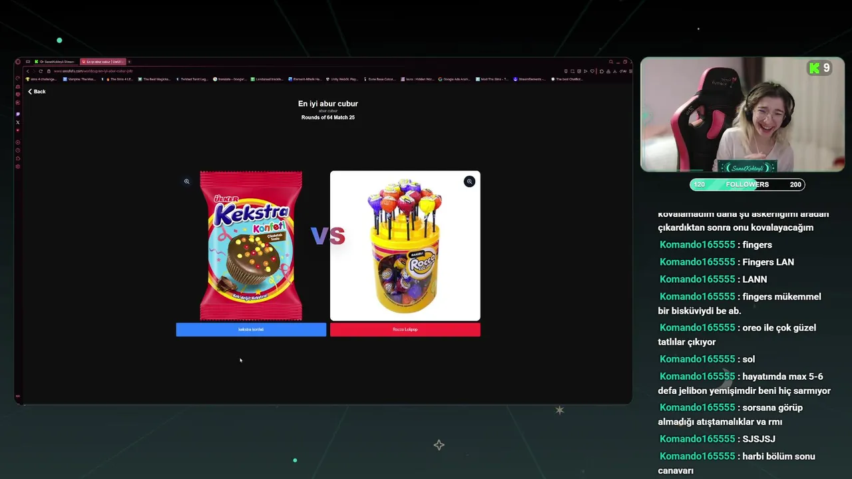Open the extensions cube toolbar icon
852x479 pixels.
pos(602,71)
